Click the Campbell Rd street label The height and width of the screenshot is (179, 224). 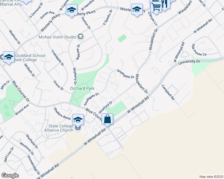pyautogui.click(x=168, y=92)
